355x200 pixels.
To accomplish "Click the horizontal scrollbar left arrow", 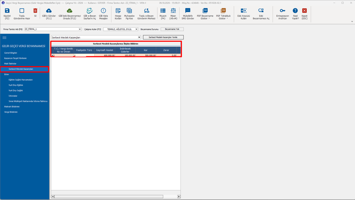I will [x=53, y=197].
